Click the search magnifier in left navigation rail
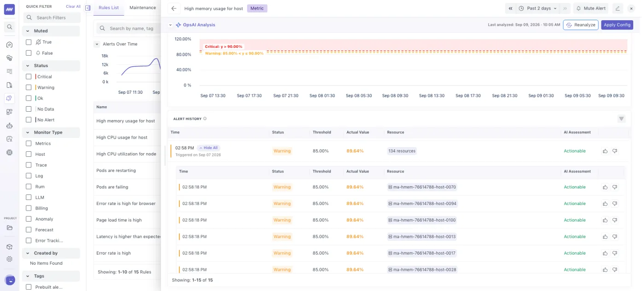This screenshot has height=291, width=642. point(9,27)
